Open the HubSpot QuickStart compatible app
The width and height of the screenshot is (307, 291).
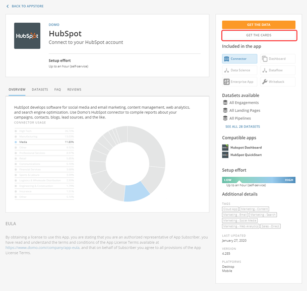[x=246, y=155]
